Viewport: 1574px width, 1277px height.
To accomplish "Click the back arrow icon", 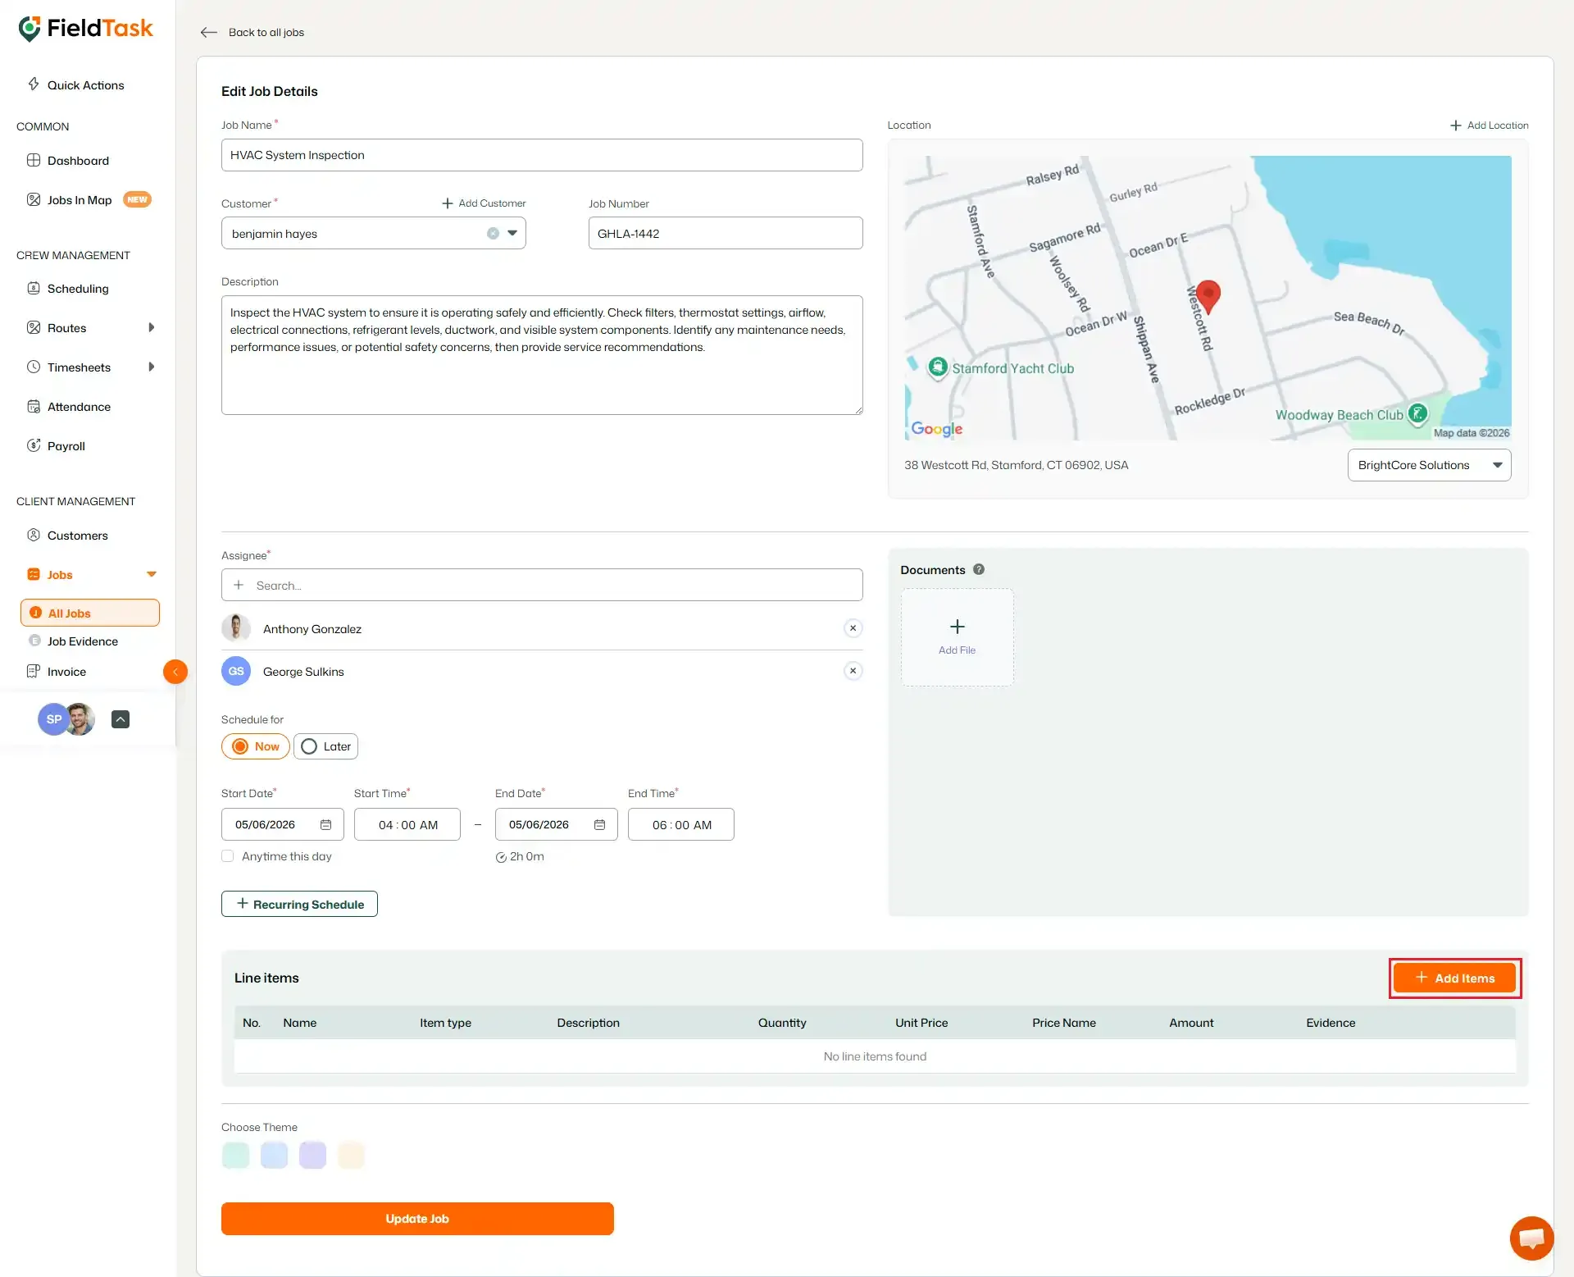I will point(209,32).
